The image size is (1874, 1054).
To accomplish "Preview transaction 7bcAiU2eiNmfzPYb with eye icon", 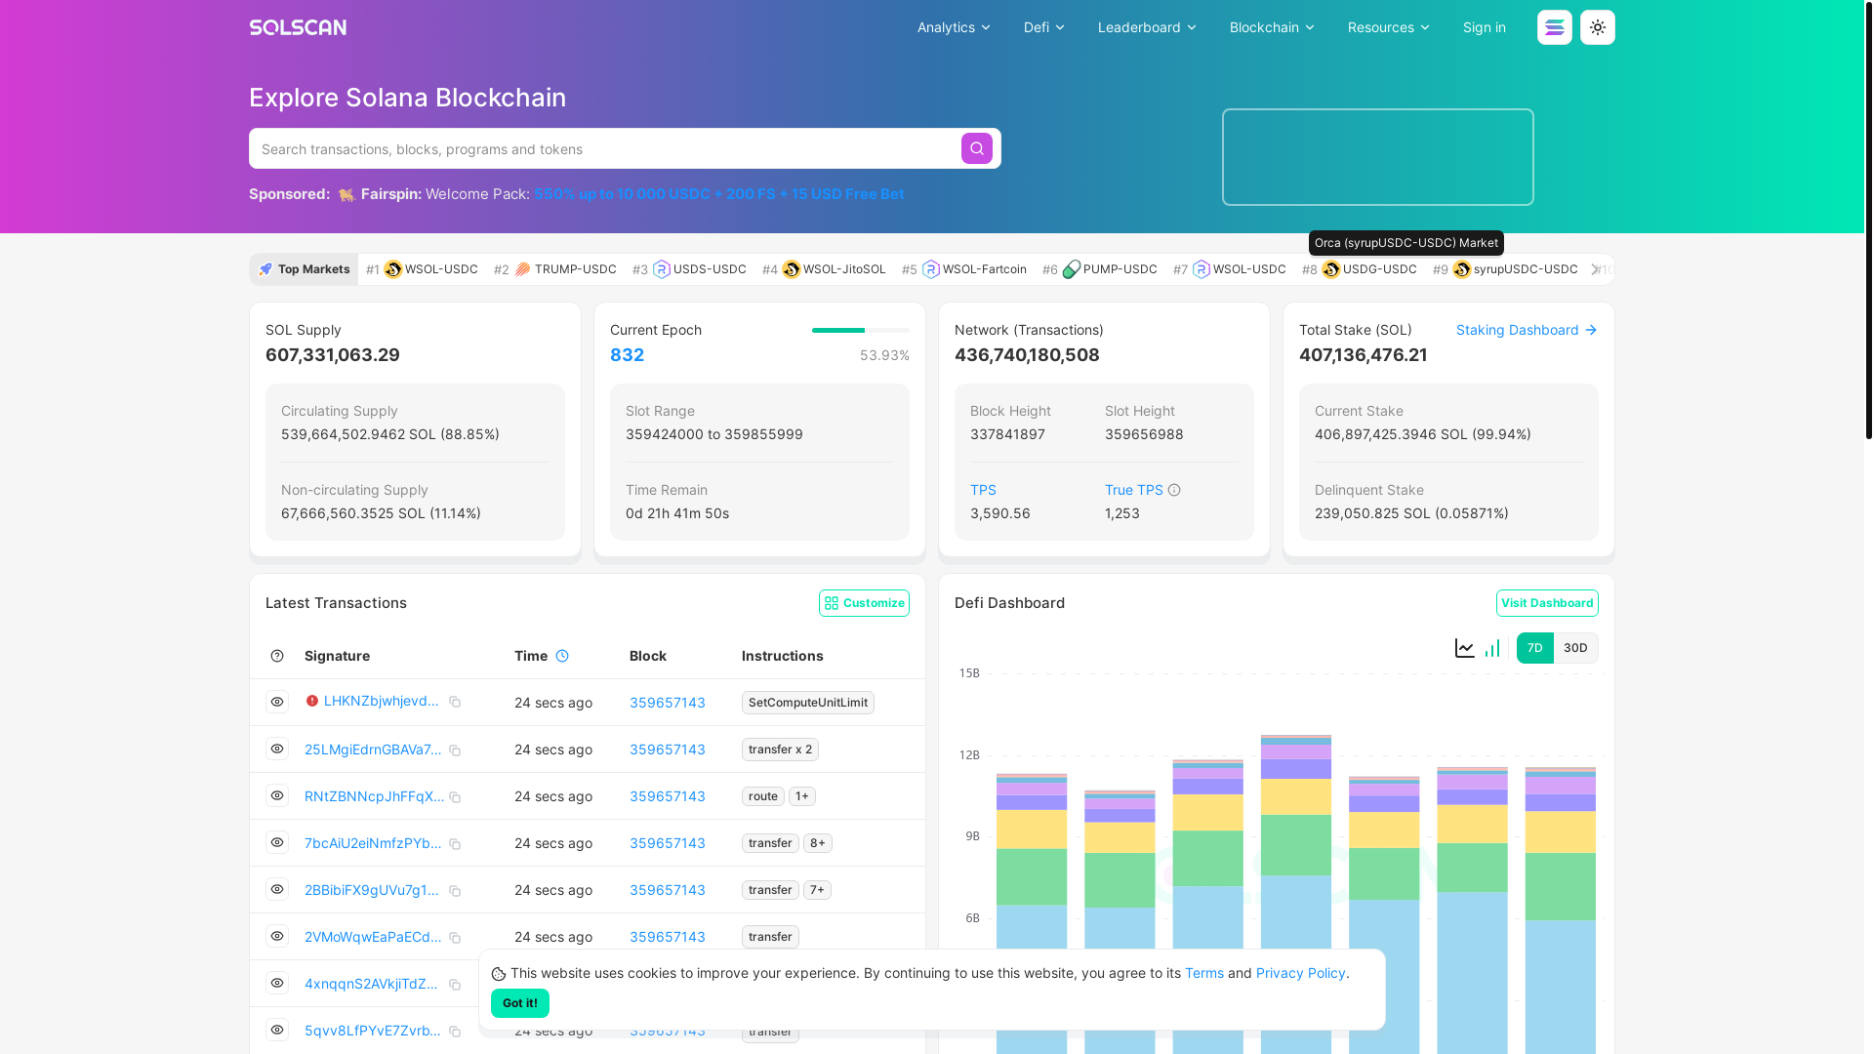I will coord(277,842).
